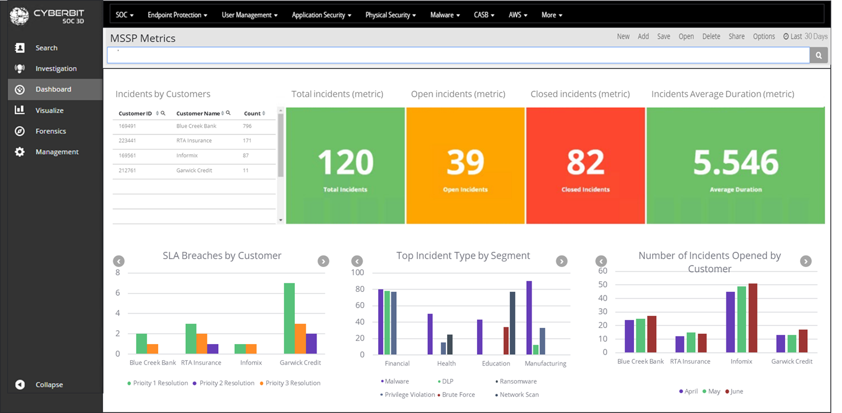
Task: Save the MSSP Metrics dashboard
Action: click(663, 37)
